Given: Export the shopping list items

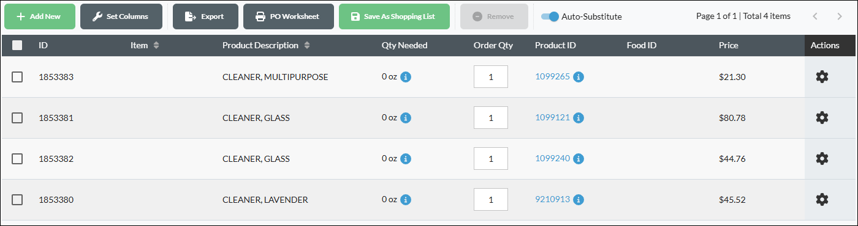Looking at the screenshot, I should point(205,16).
